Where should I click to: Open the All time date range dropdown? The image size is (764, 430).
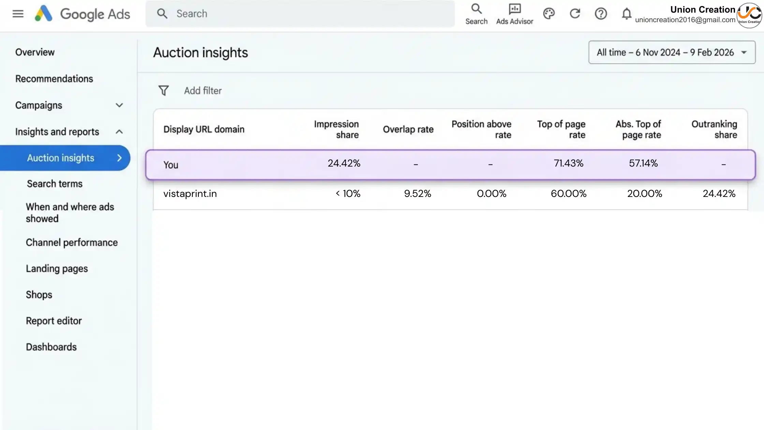pos(672,52)
